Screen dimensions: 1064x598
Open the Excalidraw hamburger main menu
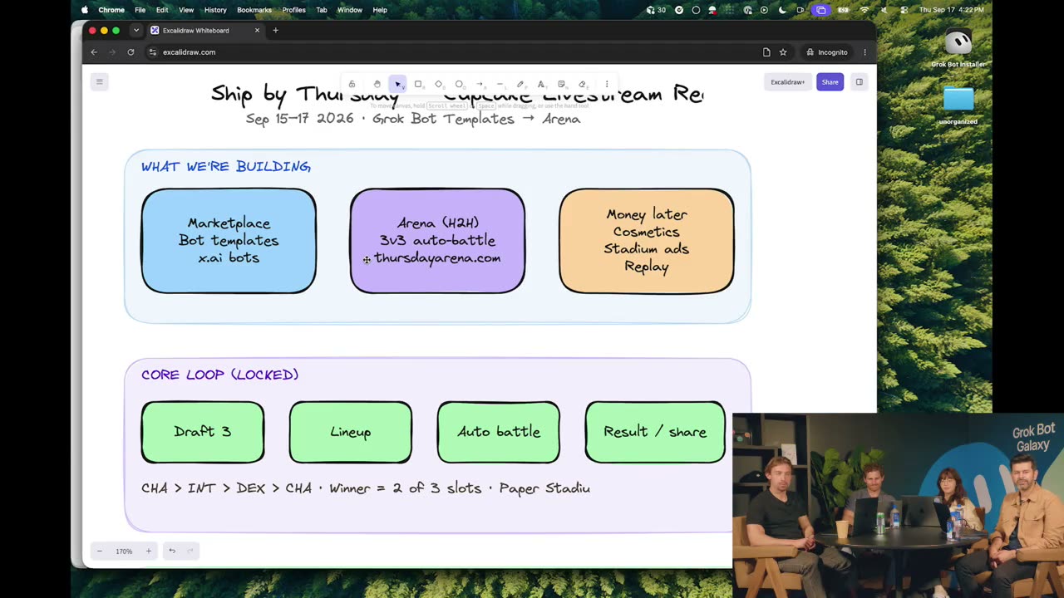99,81
